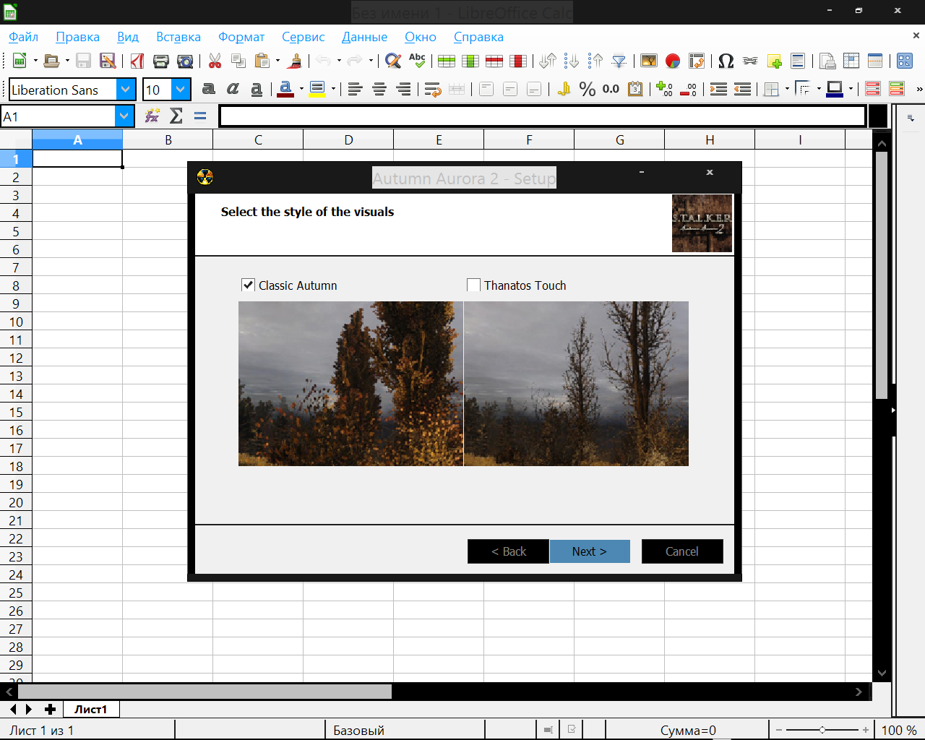Click the Open file folder icon

pos(51,61)
